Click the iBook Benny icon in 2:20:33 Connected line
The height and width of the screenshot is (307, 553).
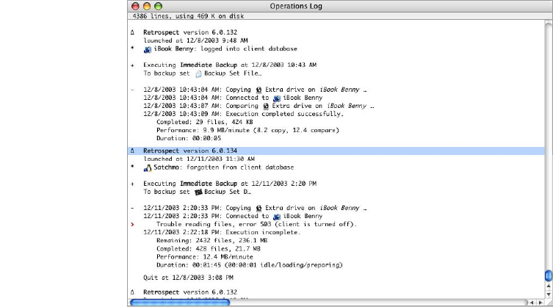point(277,217)
